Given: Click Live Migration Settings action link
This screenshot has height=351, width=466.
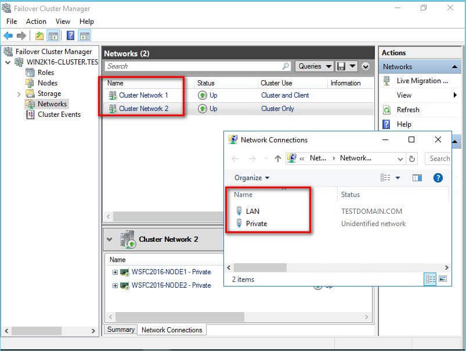Looking at the screenshot, I should click(x=422, y=81).
